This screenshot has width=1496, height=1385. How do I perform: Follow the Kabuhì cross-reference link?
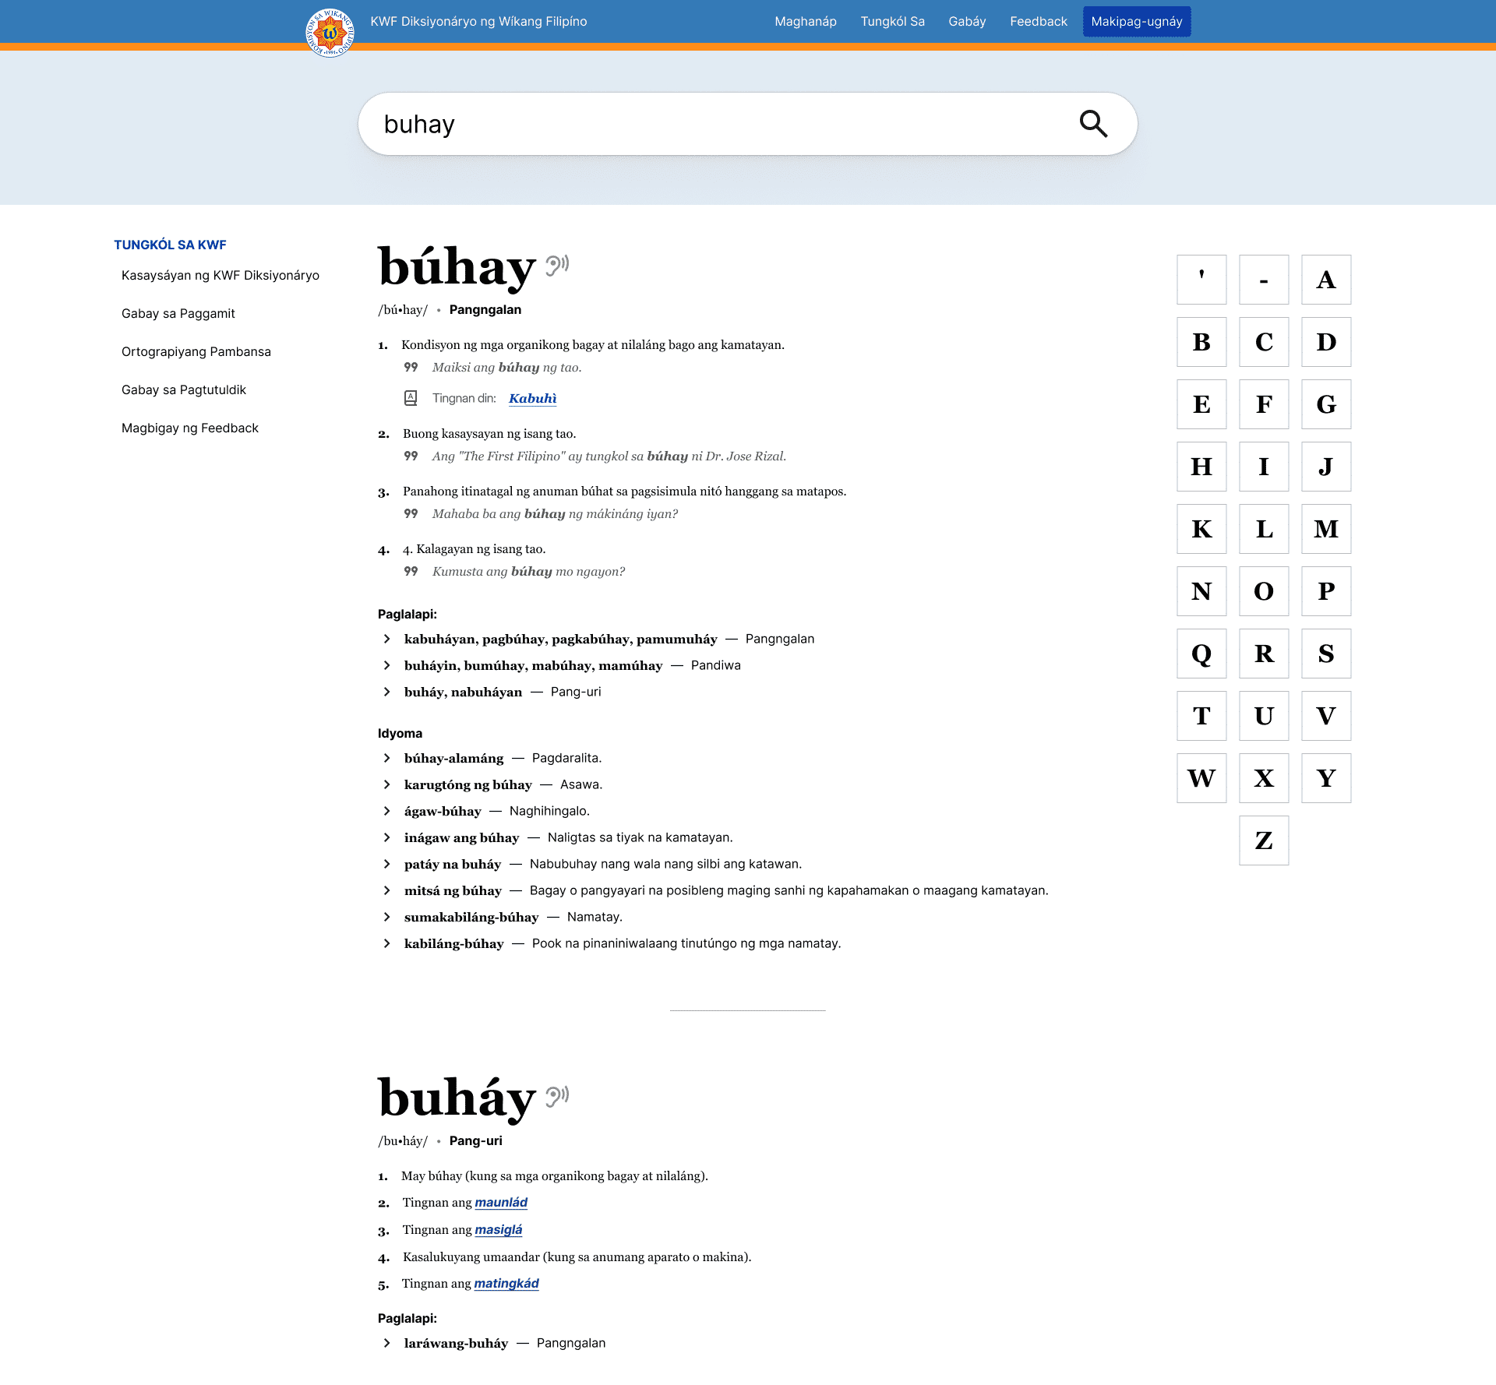tap(532, 398)
